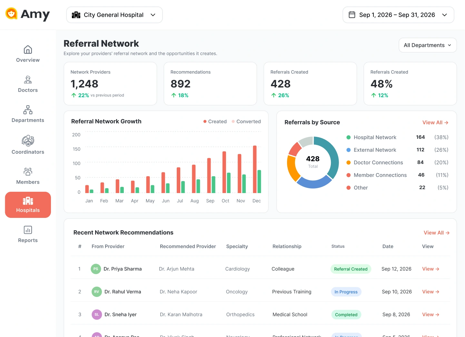
Task: Toggle the Created series in chart legend
Action: tap(215, 121)
